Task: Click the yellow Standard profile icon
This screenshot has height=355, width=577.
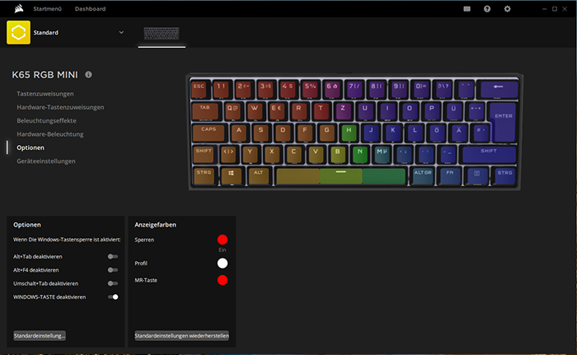Action: coord(18,32)
